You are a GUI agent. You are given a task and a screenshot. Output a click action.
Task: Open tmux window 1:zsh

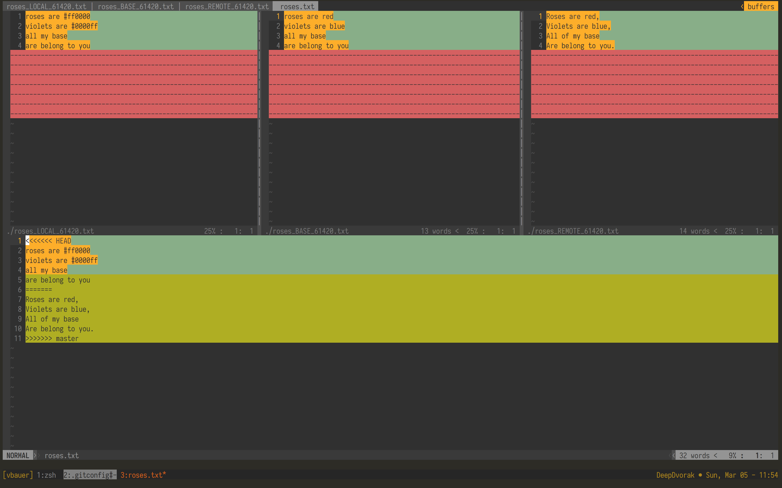(x=46, y=475)
